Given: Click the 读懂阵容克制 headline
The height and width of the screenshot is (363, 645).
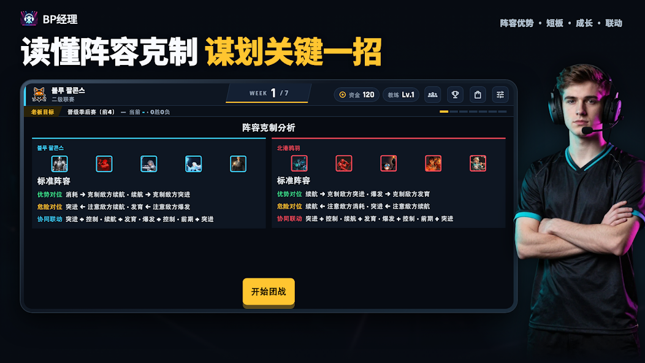Looking at the screenshot, I should (x=109, y=52).
